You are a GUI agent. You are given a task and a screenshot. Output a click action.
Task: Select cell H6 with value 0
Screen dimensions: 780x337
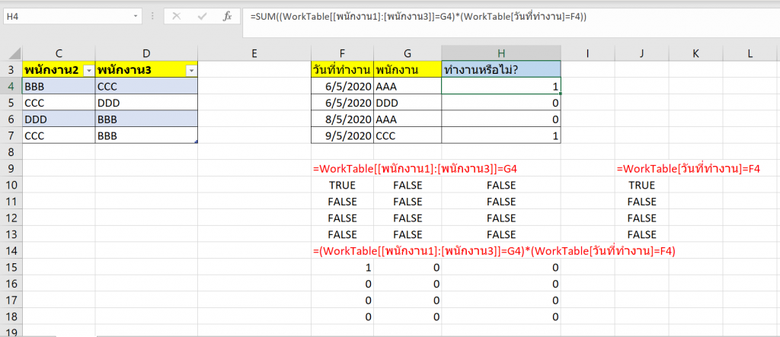tap(501, 119)
